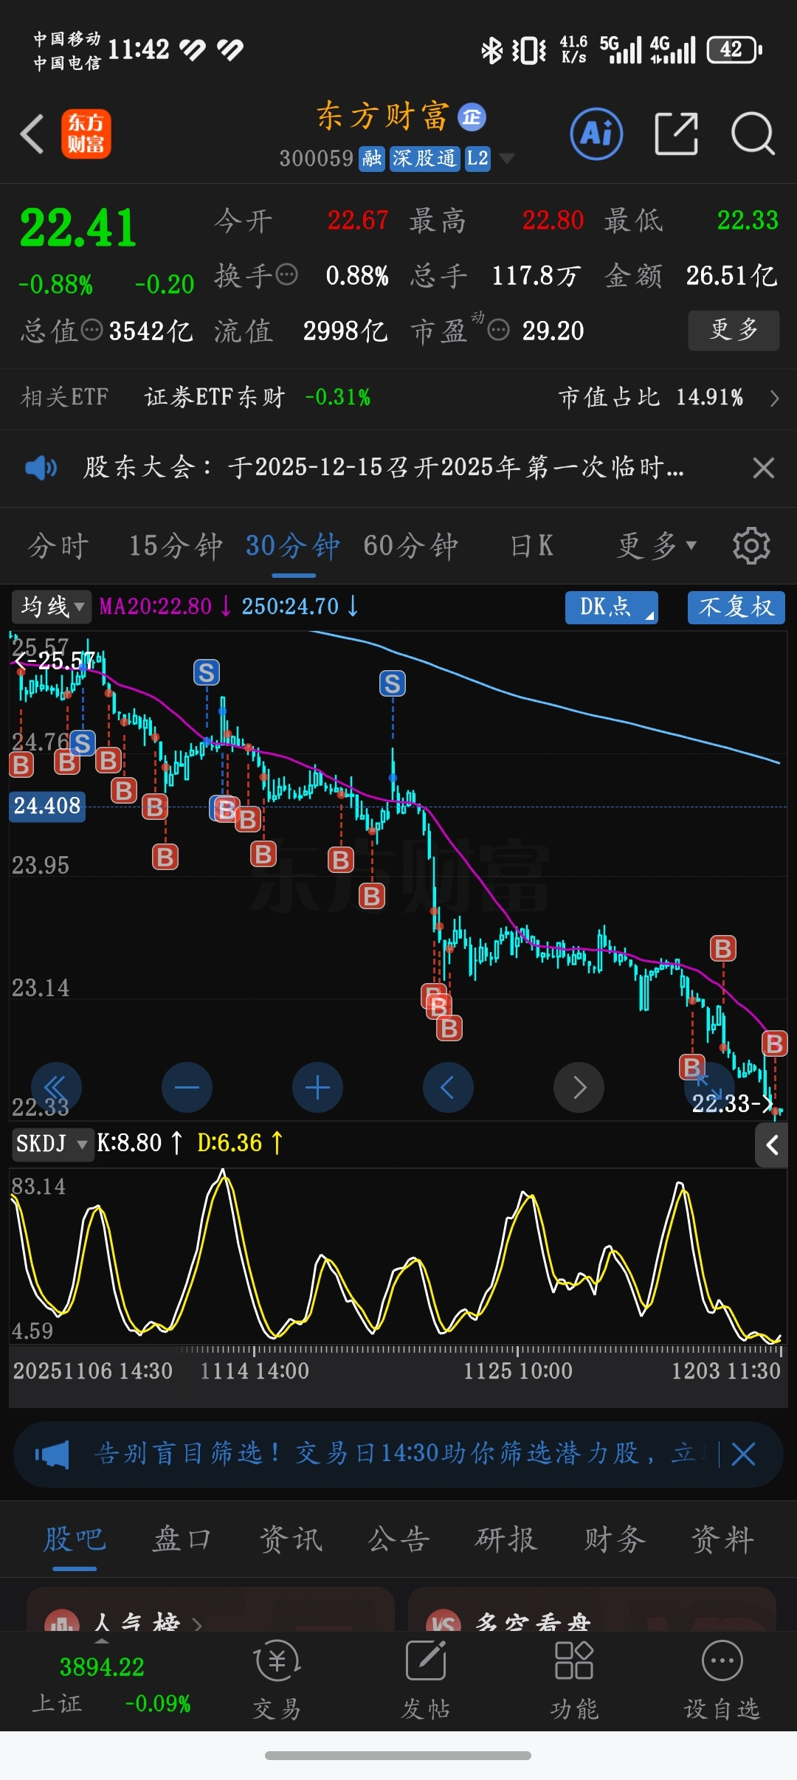Tap the top S sell signal near 1114
797x1780 pixels.
(x=207, y=673)
